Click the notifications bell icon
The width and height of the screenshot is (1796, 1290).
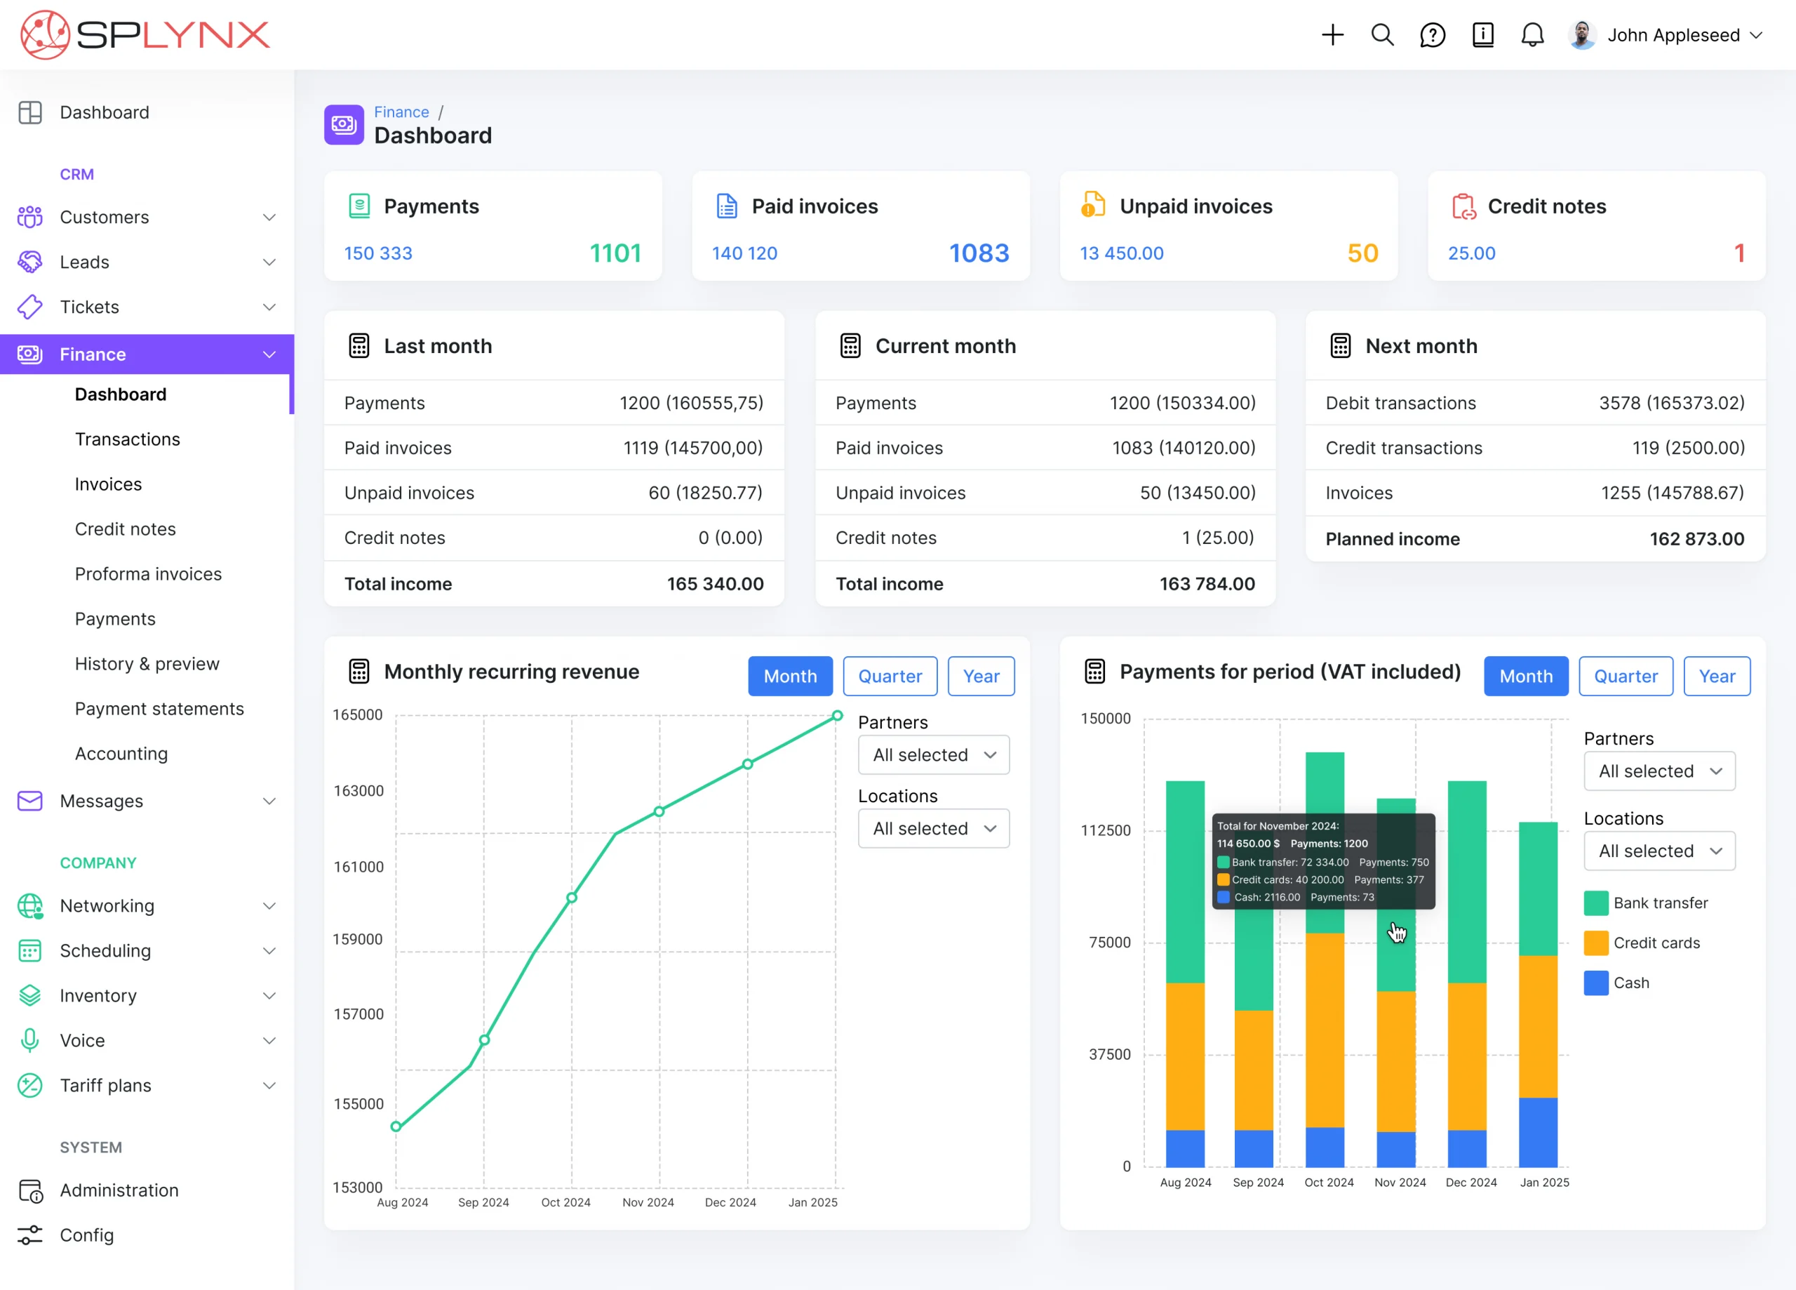click(1532, 35)
